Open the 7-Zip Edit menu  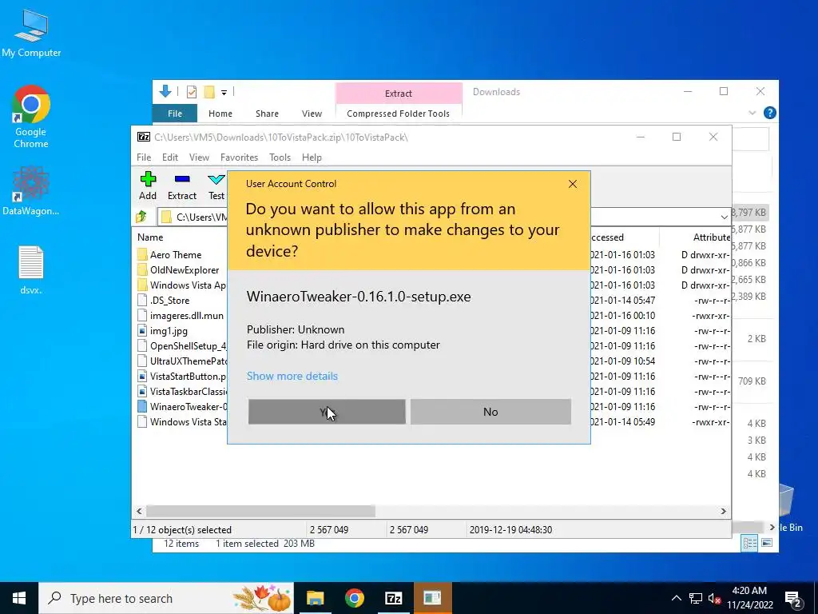click(170, 157)
